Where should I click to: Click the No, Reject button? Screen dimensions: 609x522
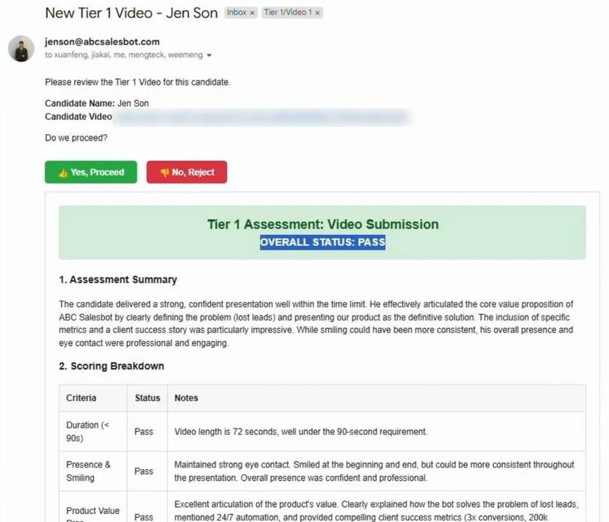point(187,172)
